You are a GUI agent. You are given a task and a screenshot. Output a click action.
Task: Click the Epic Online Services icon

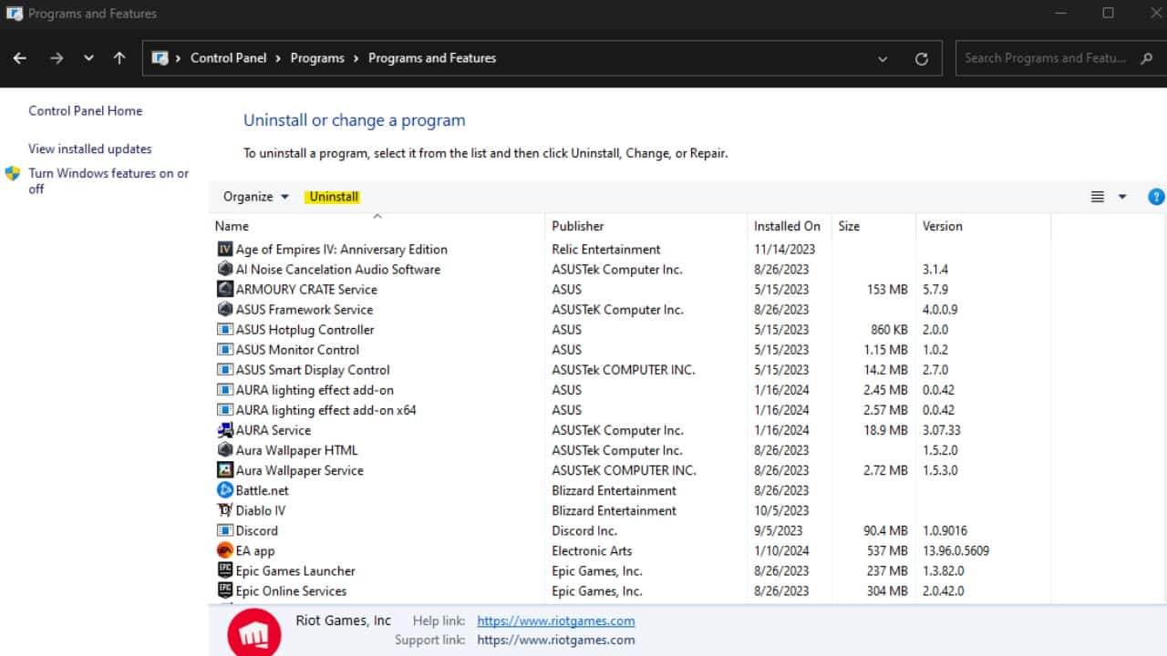(225, 590)
